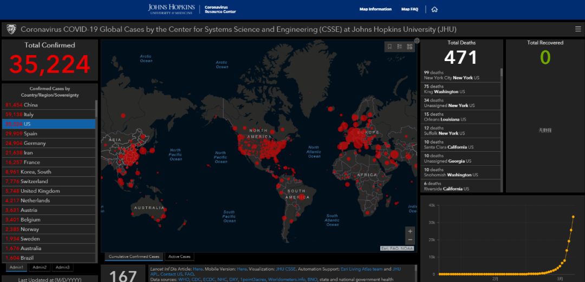585x282 pixels.
Task: Select Australia in the country list
Action: pos(49,248)
